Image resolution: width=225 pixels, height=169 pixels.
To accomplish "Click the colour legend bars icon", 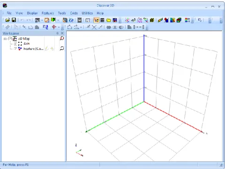I will [187, 20].
